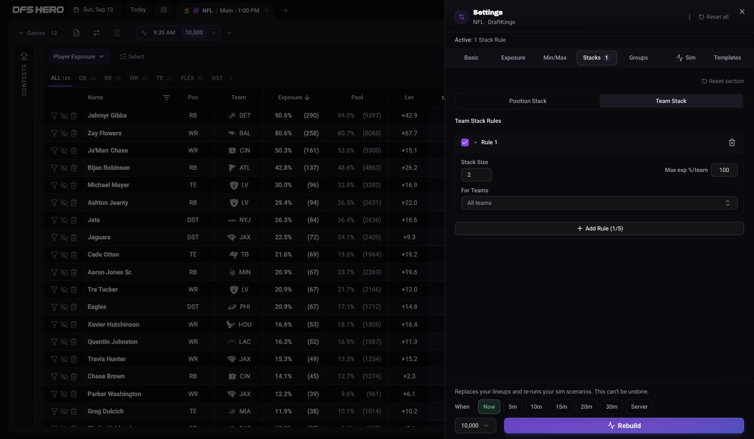Hide Michael Mayer with eye icon
This screenshot has height=439, width=754.
tap(64, 185)
